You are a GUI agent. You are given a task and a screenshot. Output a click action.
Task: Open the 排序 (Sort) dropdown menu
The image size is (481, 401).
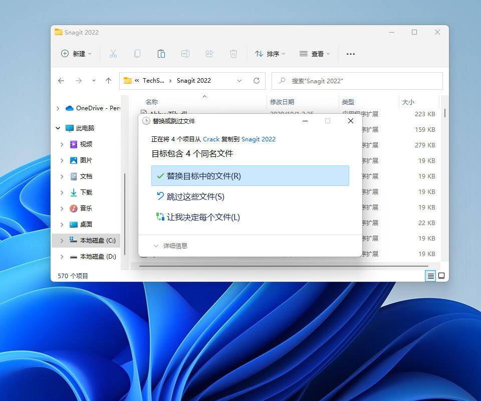[x=270, y=54]
